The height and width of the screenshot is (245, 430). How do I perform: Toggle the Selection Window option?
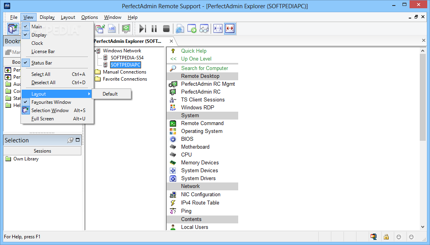57,110
